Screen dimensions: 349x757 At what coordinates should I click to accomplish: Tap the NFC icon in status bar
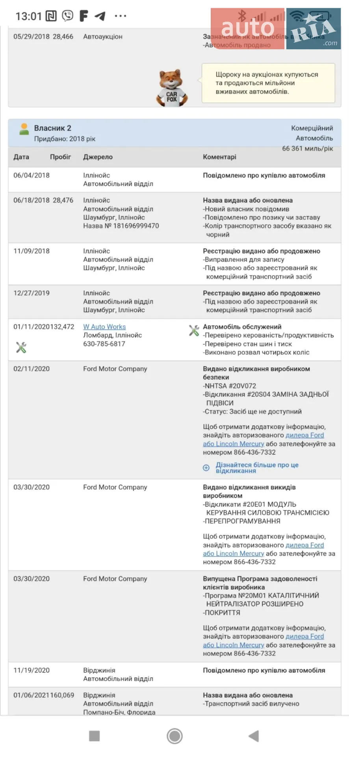pos(51,16)
